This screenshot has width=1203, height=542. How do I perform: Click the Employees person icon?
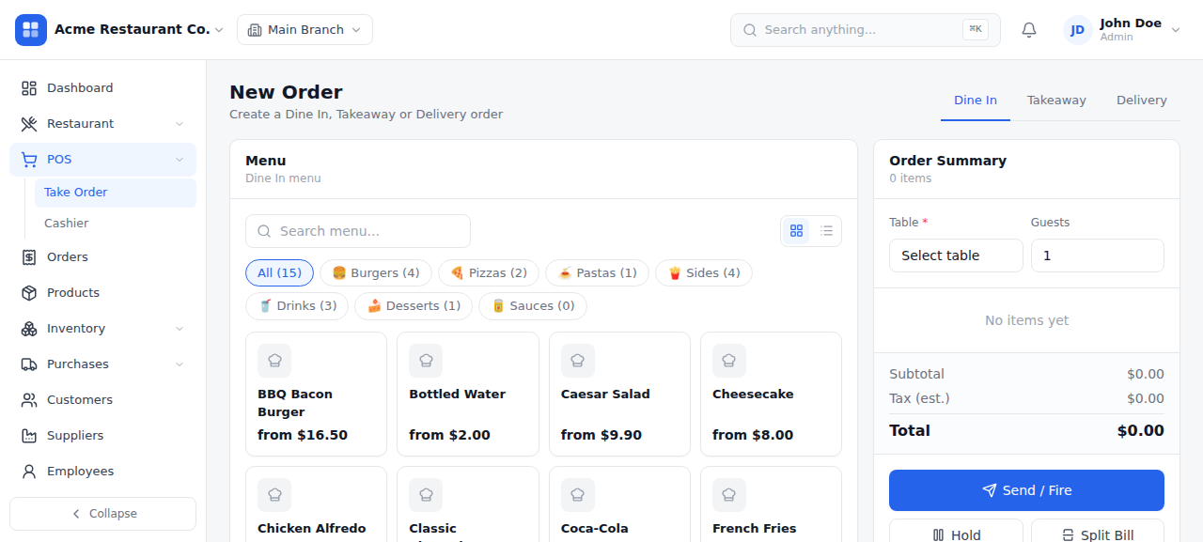[x=29, y=472]
